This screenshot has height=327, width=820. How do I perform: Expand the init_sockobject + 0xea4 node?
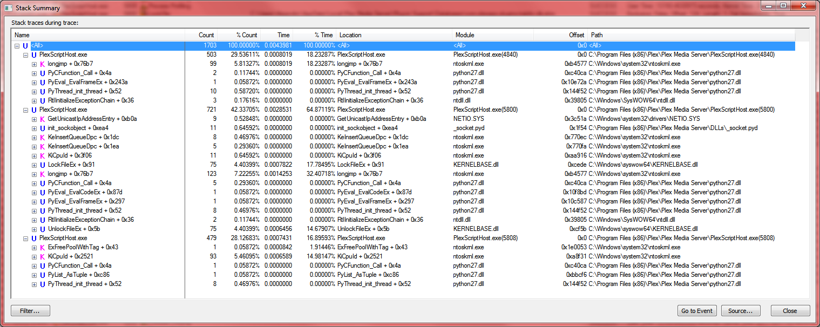(34, 128)
